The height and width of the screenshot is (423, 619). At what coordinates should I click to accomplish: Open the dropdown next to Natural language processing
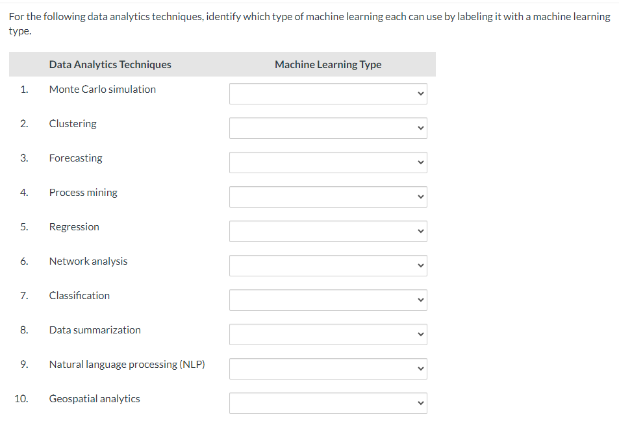point(327,369)
